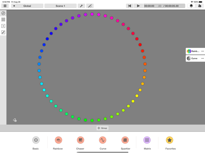Open the Favorites star
Image resolution: width=205 pixels, height=154 pixels.
(170, 140)
